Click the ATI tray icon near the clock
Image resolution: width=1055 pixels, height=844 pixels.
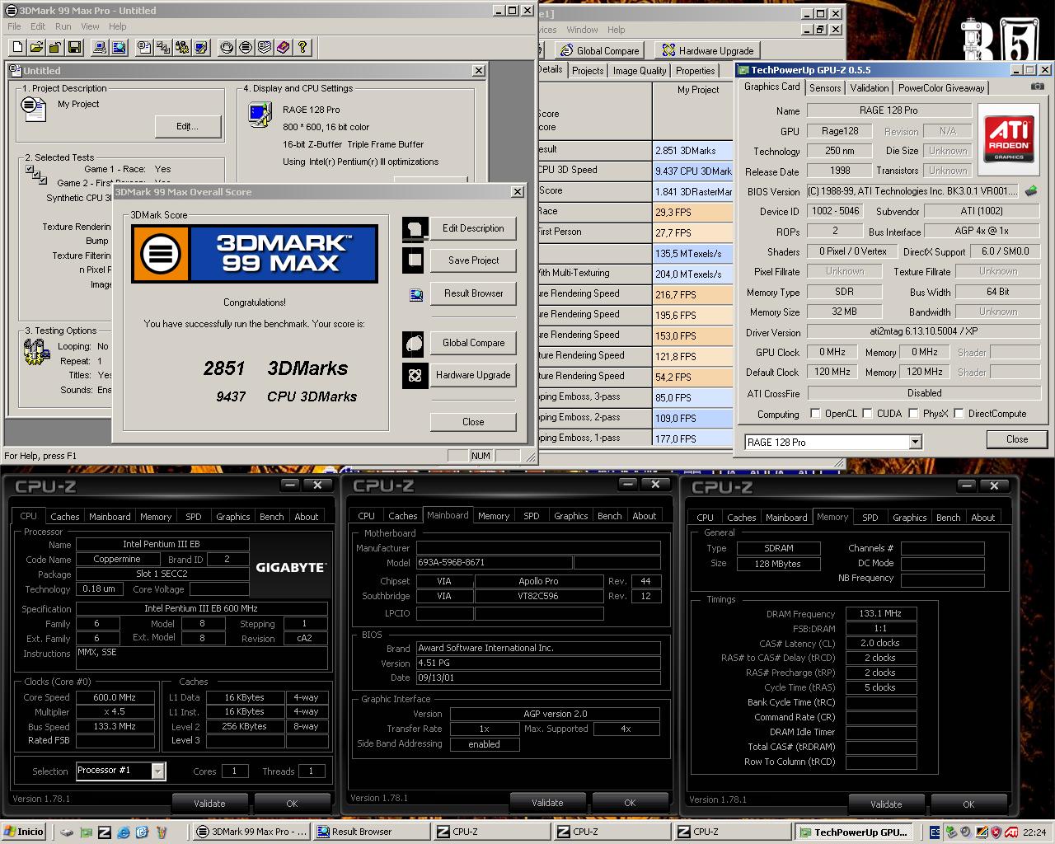coord(1010,832)
